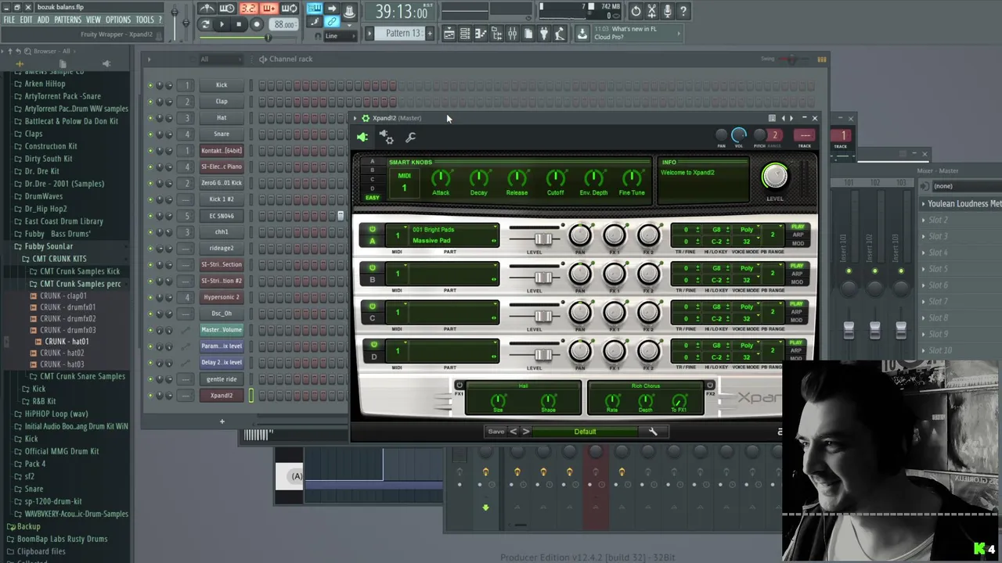Screen dimensions: 1002x563
Task: Click the Attack smart knob
Action: tap(441, 178)
